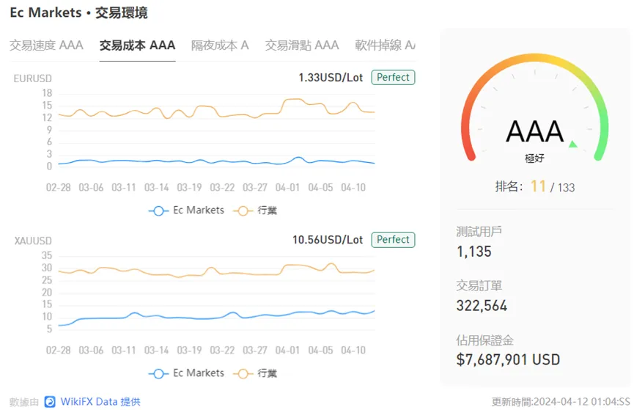
Task: Click the XAUUSD Perfect badge
Action: (x=393, y=240)
